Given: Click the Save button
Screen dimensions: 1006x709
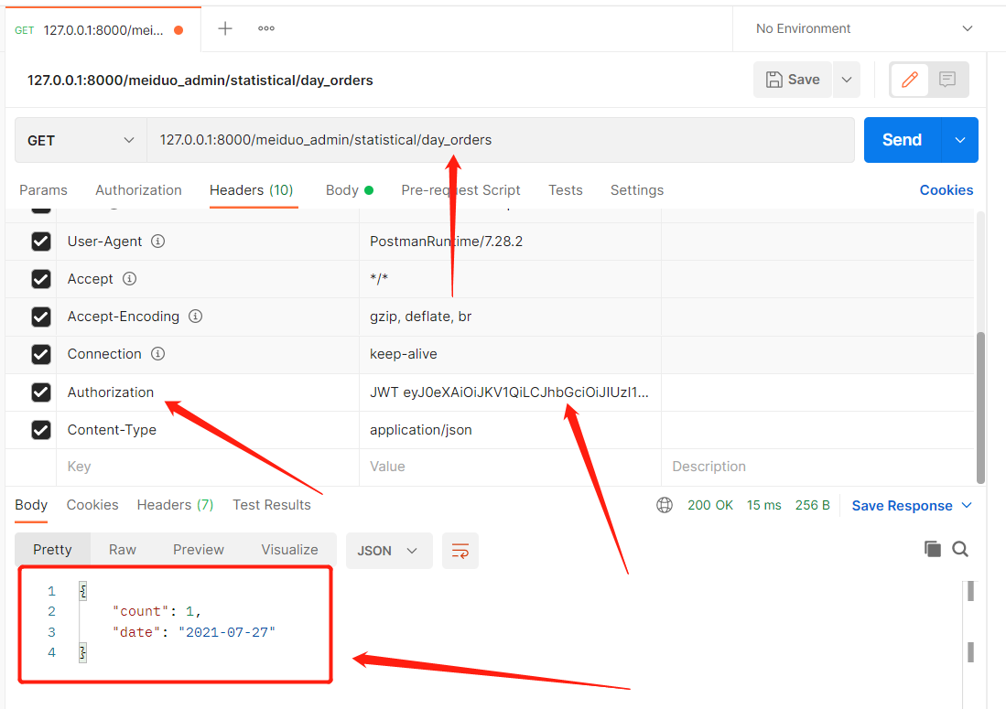Looking at the screenshot, I should [x=793, y=80].
